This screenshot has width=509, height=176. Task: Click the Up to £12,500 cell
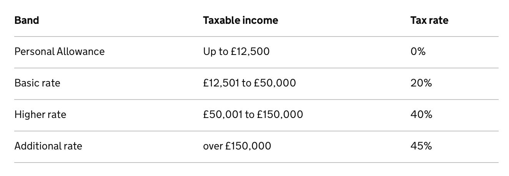(x=236, y=51)
